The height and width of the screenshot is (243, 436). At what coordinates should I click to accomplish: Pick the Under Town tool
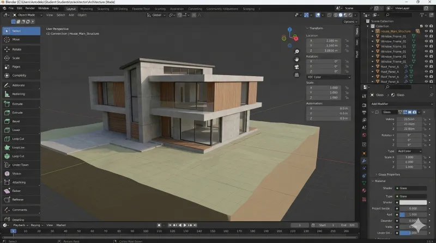click(x=21, y=165)
